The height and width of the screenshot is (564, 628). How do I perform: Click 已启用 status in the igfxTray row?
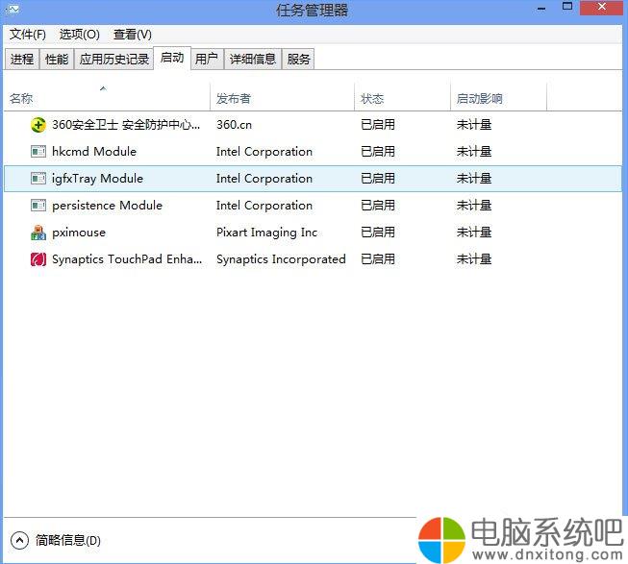(378, 179)
